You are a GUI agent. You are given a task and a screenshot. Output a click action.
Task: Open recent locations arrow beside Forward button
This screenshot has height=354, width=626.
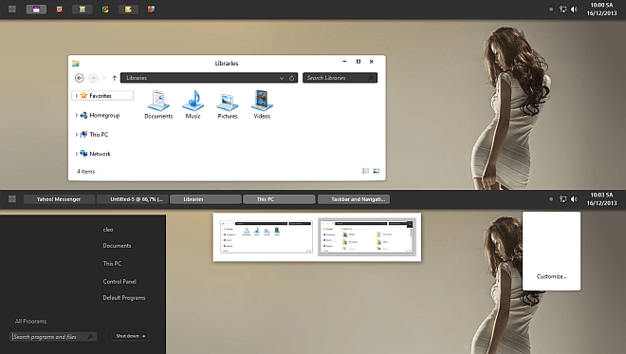(104, 78)
